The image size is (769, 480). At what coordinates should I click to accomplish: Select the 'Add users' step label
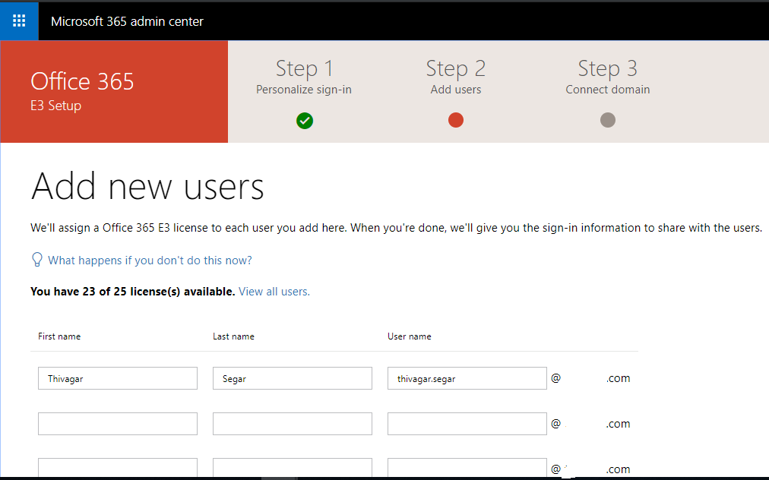455,89
